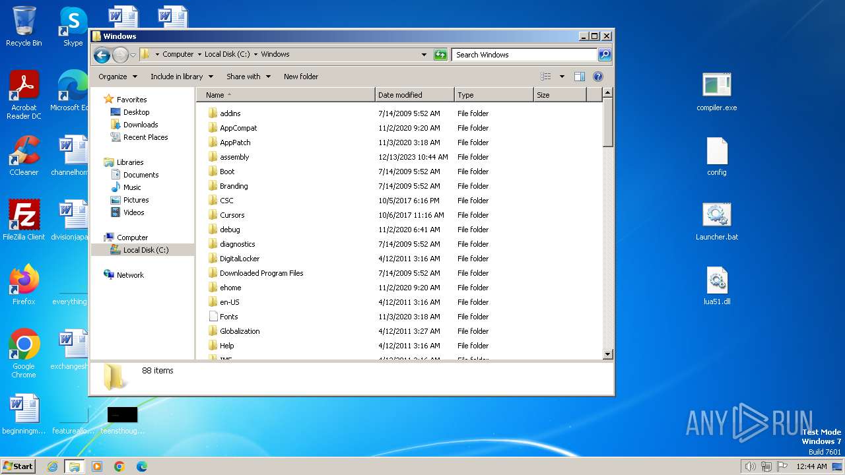Select the Skype desktop shortcut
This screenshot has height=475, width=845.
[x=73, y=27]
